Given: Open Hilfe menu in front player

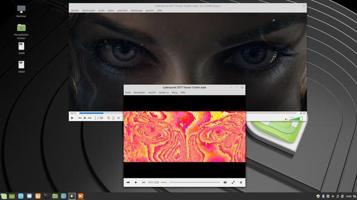Looking at the screenshot, I should [182, 93].
